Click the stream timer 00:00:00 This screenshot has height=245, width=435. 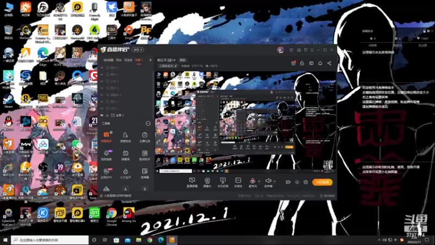[328, 196]
